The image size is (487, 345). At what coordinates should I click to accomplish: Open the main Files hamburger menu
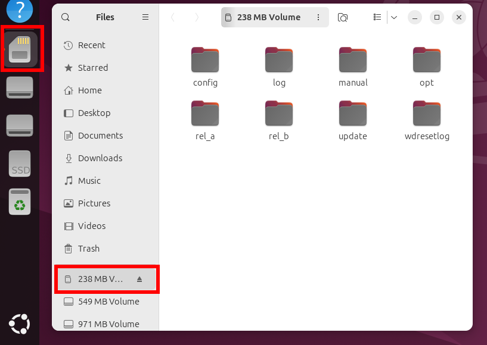[x=145, y=17]
